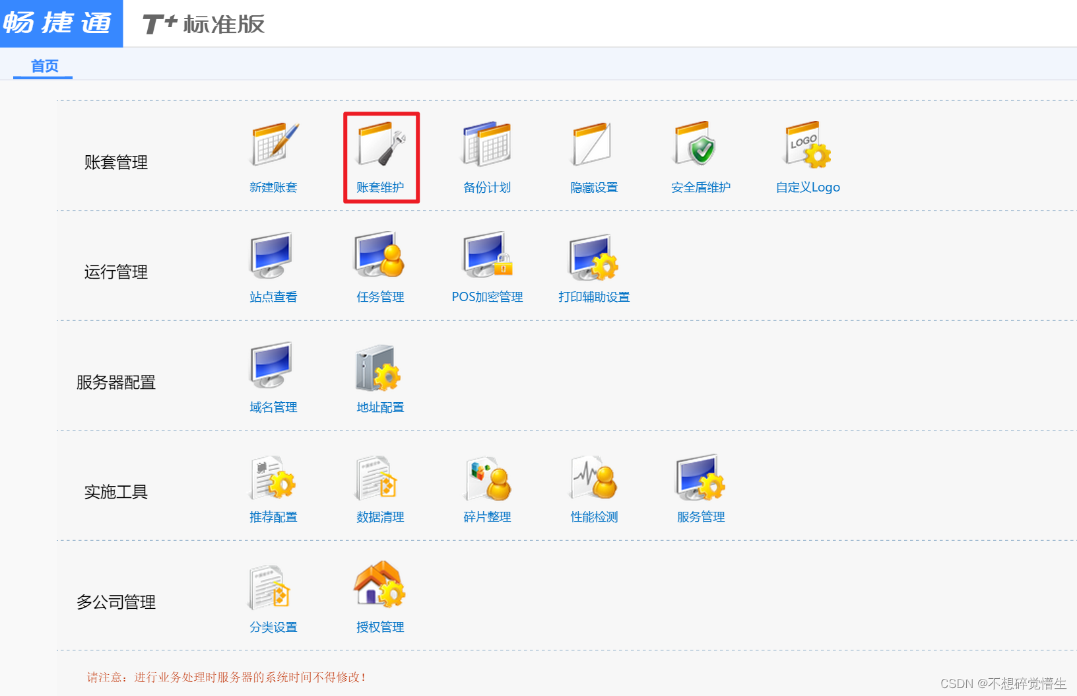The image size is (1077, 696).
Task: Click the 性能检测 text link
Action: click(x=594, y=517)
